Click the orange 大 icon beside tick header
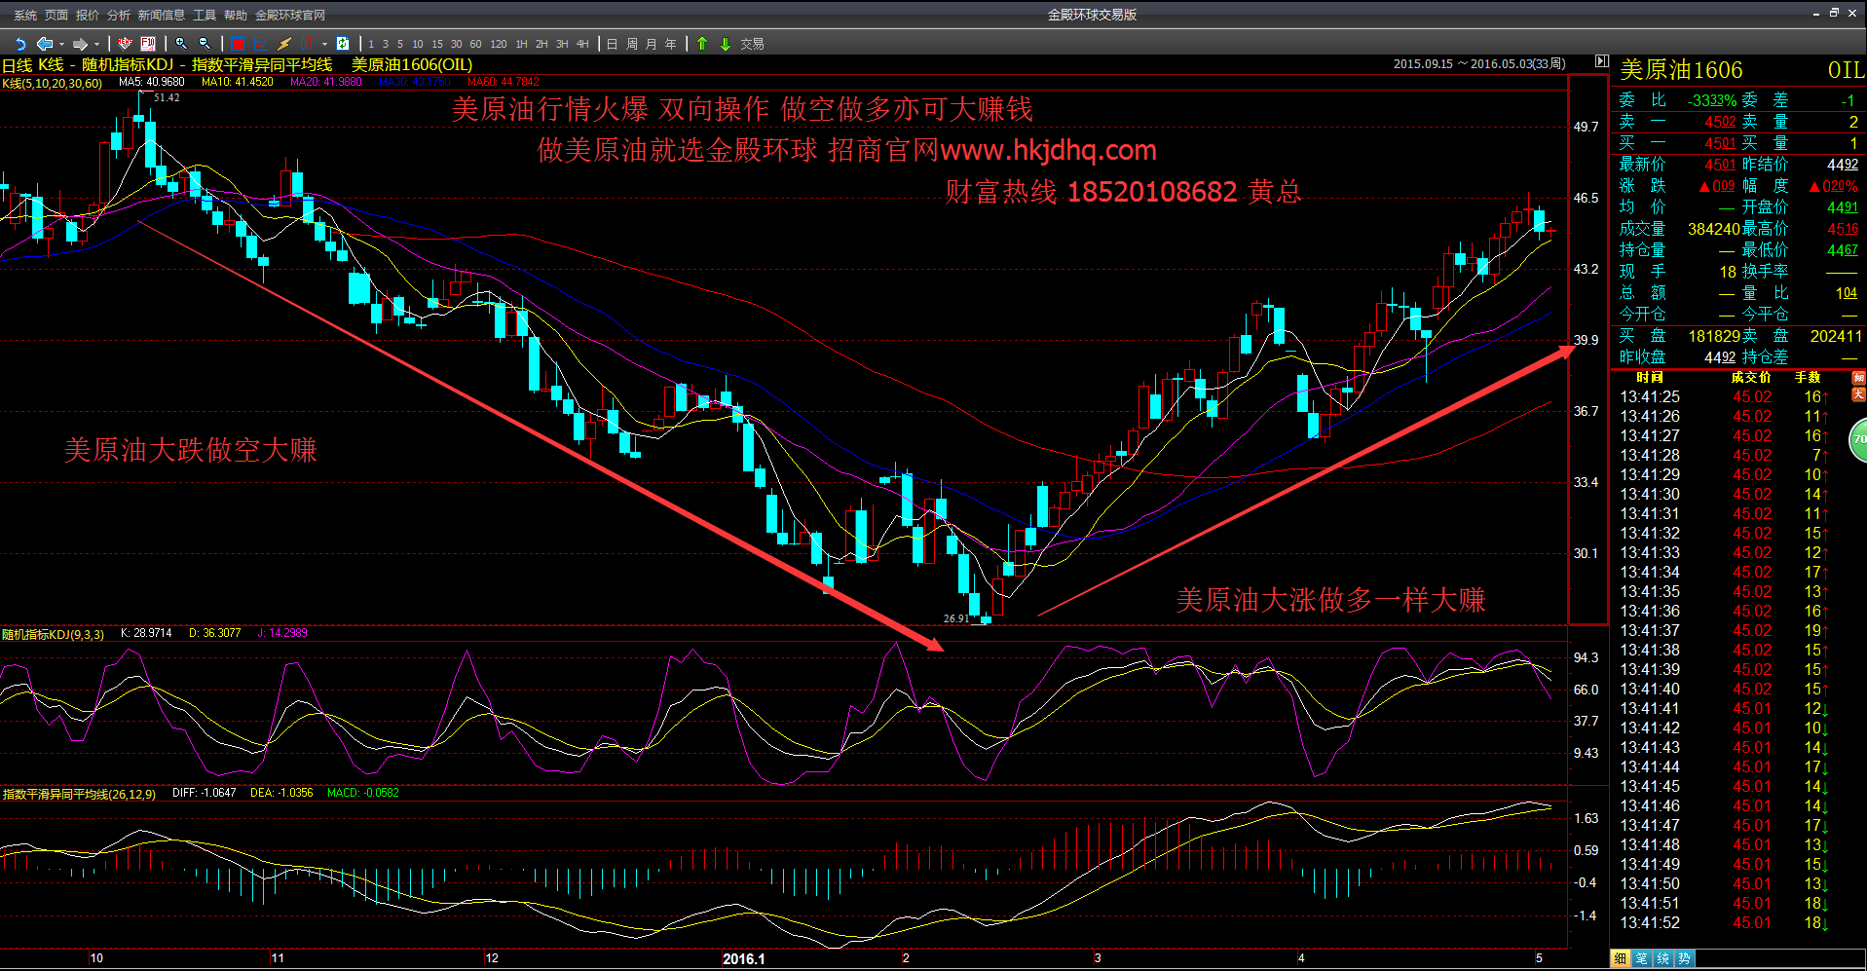This screenshot has width=1867, height=971. pos(1858,394)
